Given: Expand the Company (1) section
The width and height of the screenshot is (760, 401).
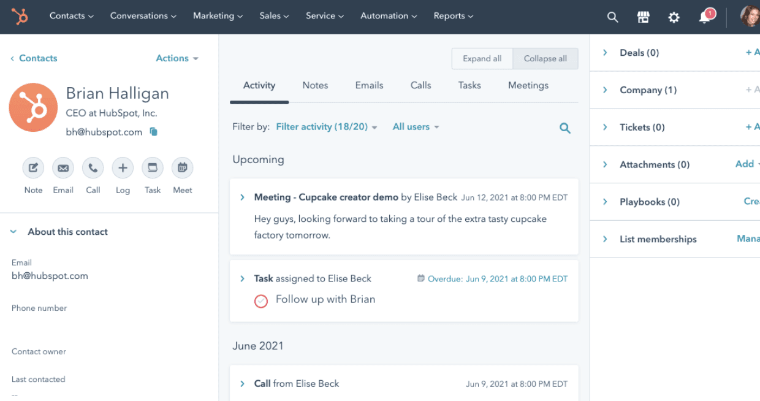Looking at the screenshot, I should [605, 90].
